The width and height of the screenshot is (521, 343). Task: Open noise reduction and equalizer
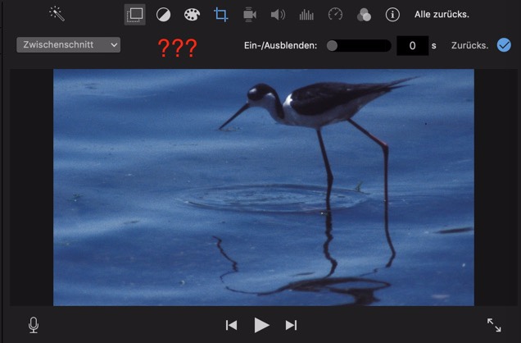point(306,15)
